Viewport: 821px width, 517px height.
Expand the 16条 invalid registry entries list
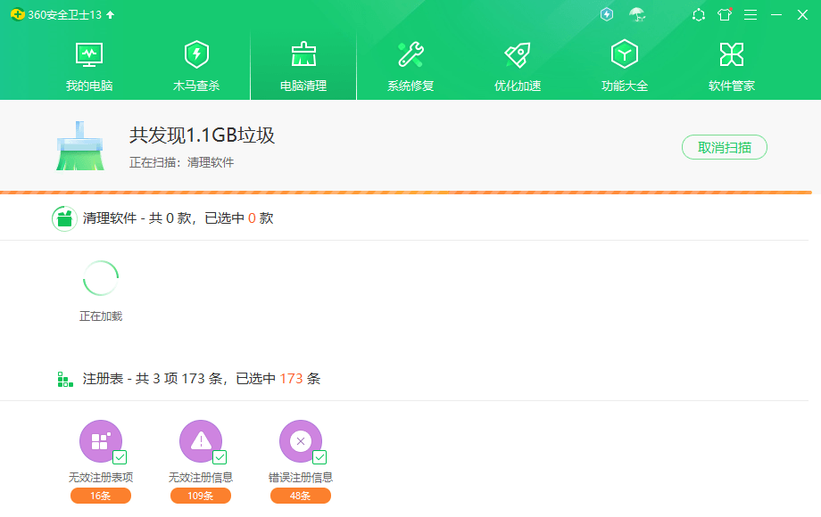pos(101,496)
